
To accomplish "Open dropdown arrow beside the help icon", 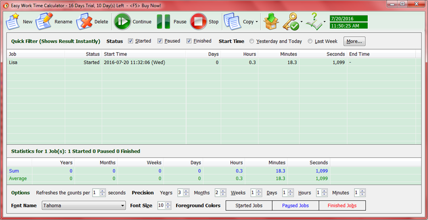I will 325,22.
